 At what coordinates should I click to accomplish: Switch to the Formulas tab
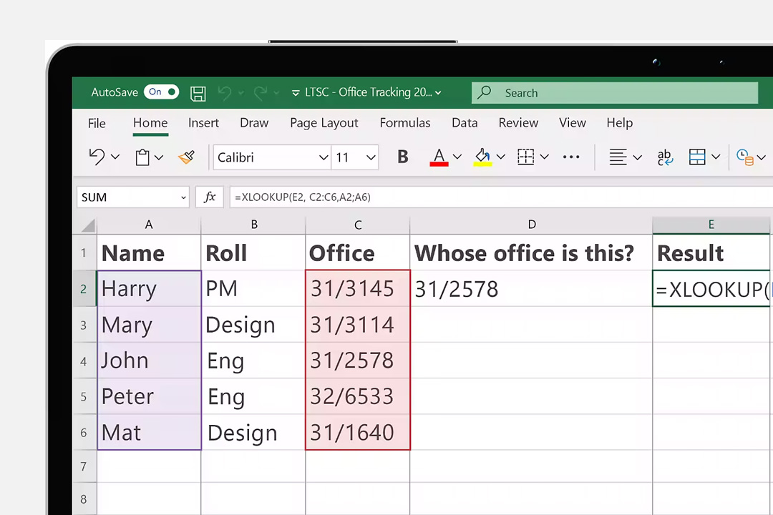[x=405, y=122]
